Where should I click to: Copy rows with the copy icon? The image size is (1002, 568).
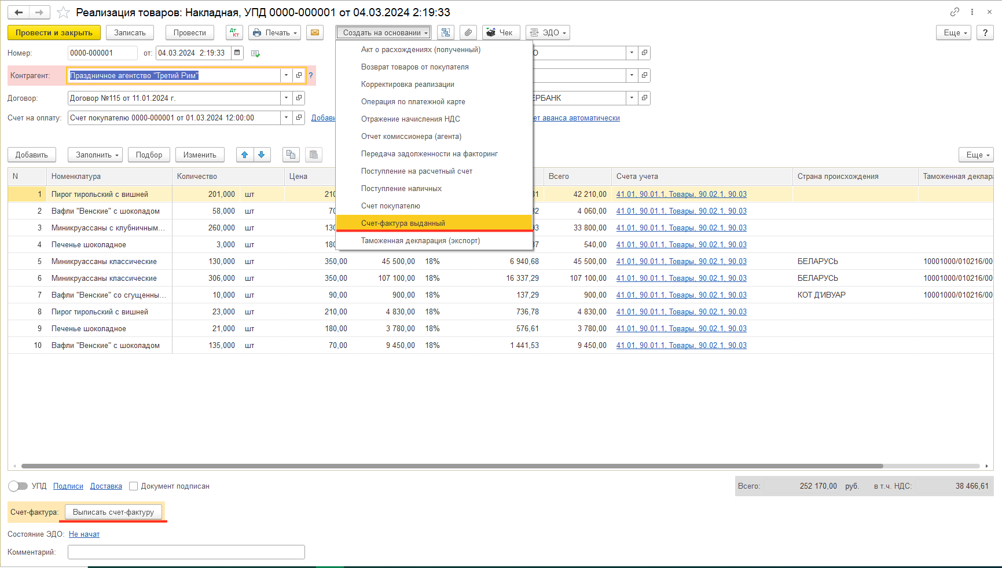291,155
